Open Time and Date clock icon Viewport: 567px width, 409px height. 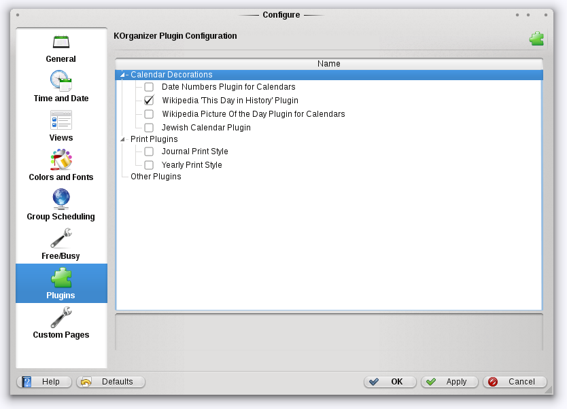61,81
